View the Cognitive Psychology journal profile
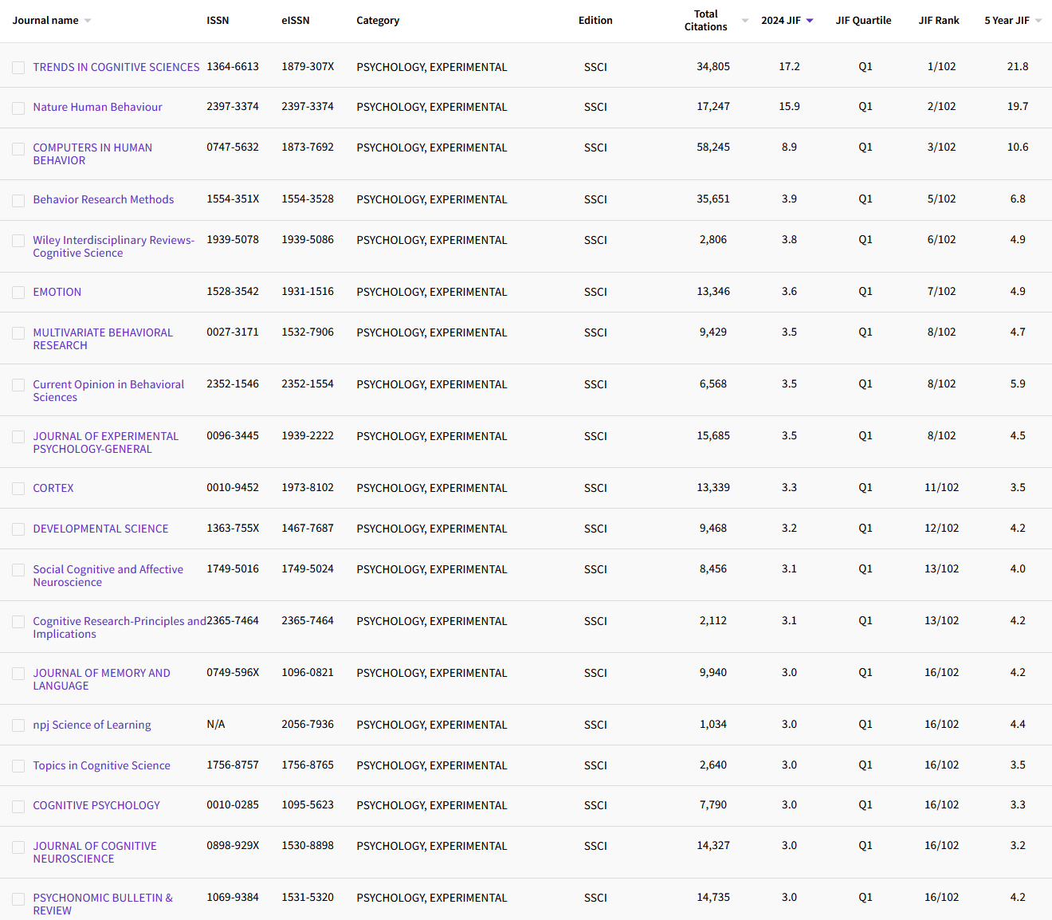 pos(96,805)
